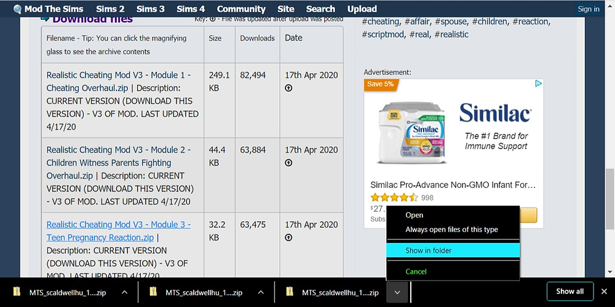Image resolution: width=615 pixels, height=307 pixels.
Task: Select Show in folder menu item
Action: click(x=453, y=251)
